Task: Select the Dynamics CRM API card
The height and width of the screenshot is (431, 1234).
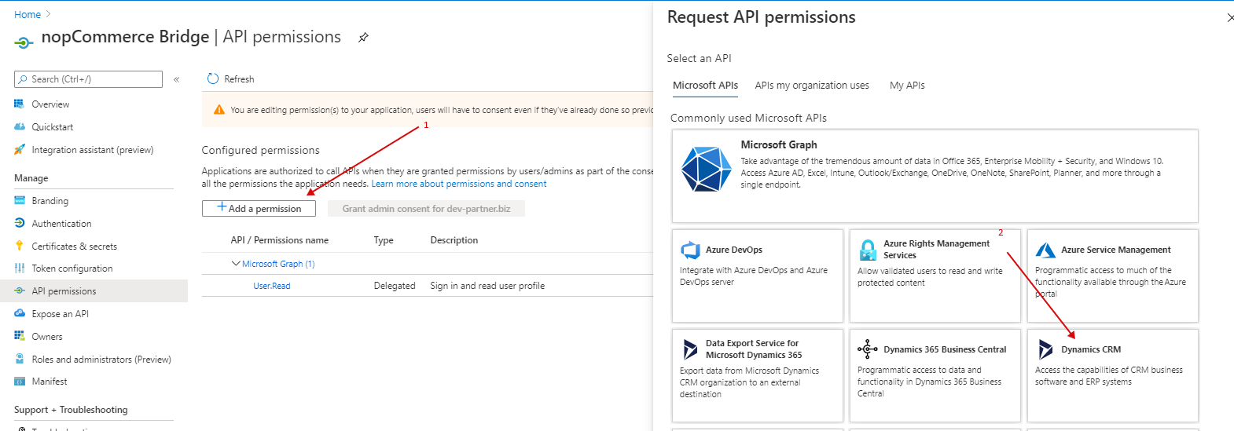Action: click(x=1113, y=375)
